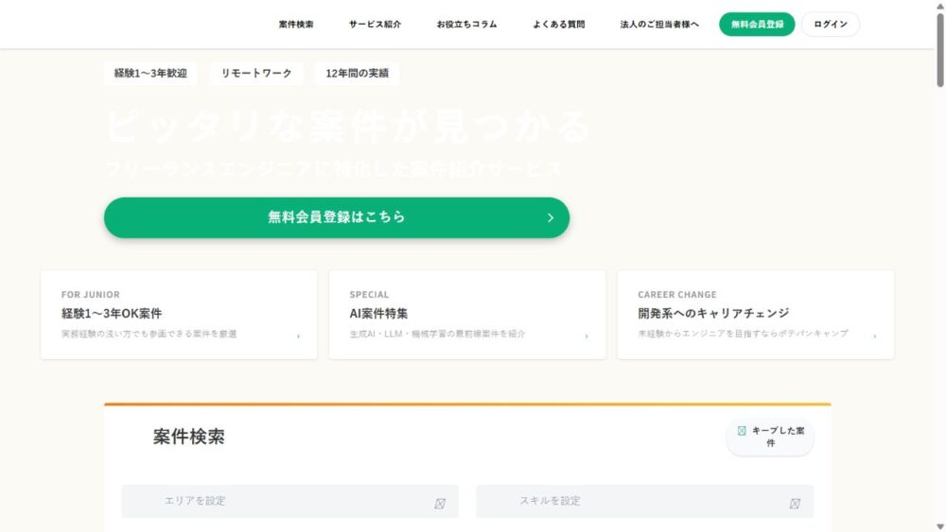Click the chevron arrow on 無料会員登録はこちら
The image size is (946, 532).
click(551, 217)
